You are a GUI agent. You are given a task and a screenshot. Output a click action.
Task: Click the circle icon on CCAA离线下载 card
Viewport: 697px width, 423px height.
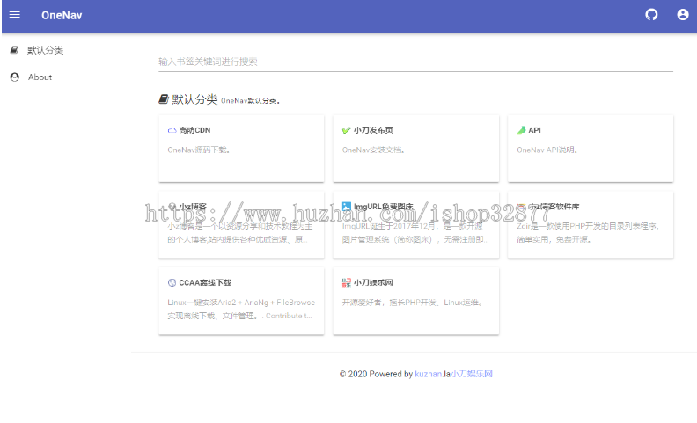pyautogui.click(x=172, y=282)
